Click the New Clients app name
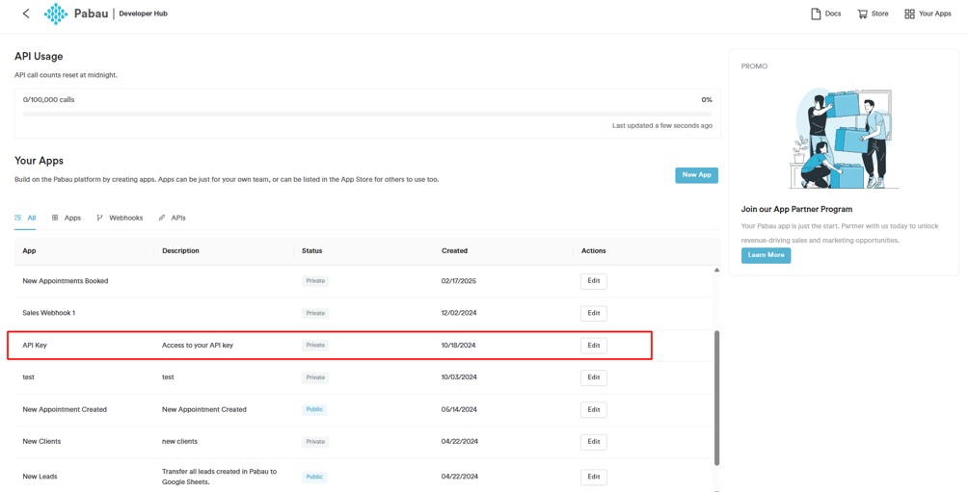This screenshot has width=969, height=492. pos(41,441)
